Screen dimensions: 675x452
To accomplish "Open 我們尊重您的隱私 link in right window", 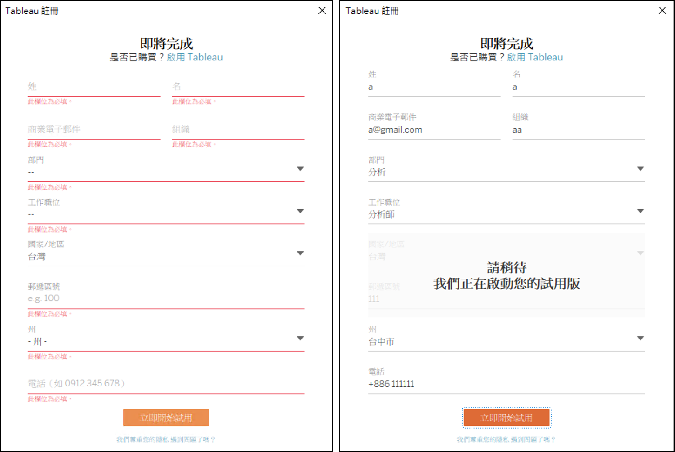I will (x=483, y=439).
